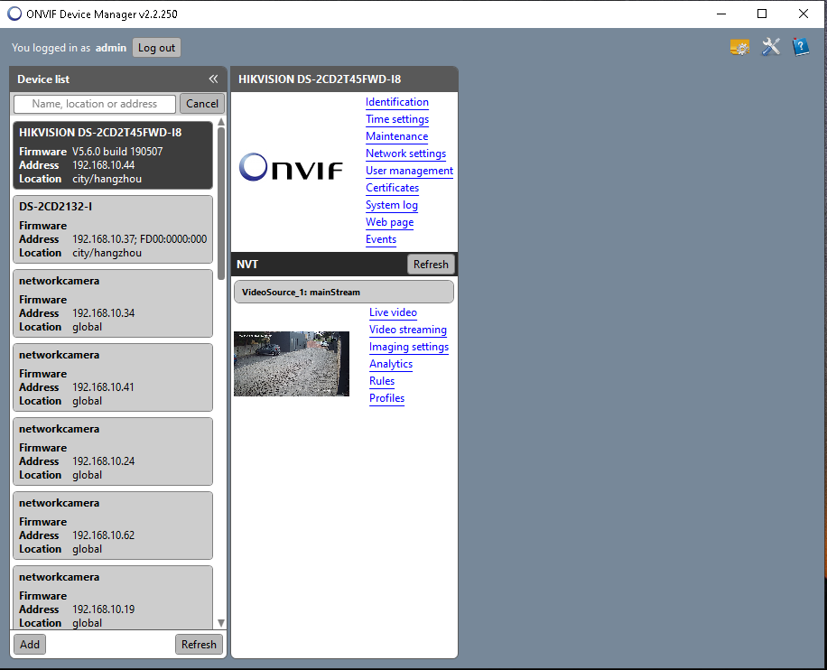Select networkcamera at 192.168.10.24

[x=113, y=451]
